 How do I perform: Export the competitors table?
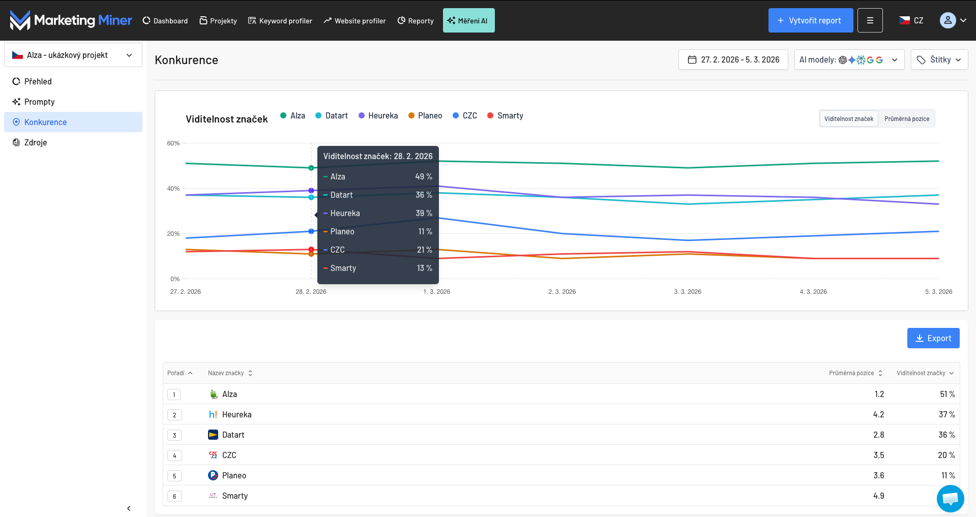933,338
